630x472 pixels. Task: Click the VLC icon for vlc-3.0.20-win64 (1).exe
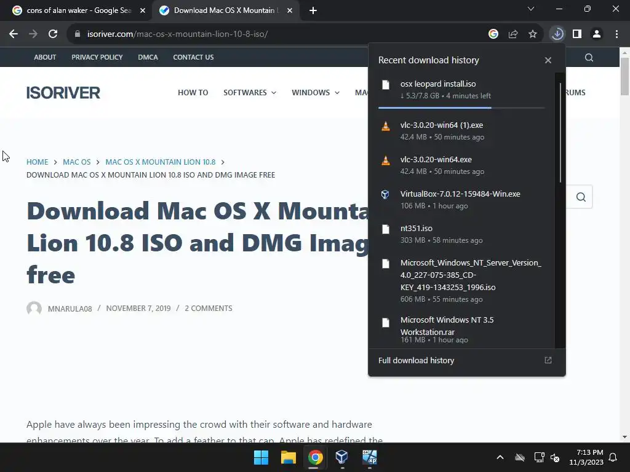[385, 126]
